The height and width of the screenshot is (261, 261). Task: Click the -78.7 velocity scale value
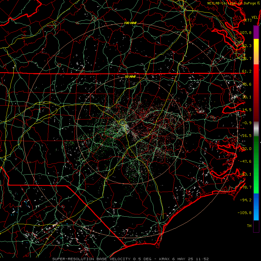[246, 187]
